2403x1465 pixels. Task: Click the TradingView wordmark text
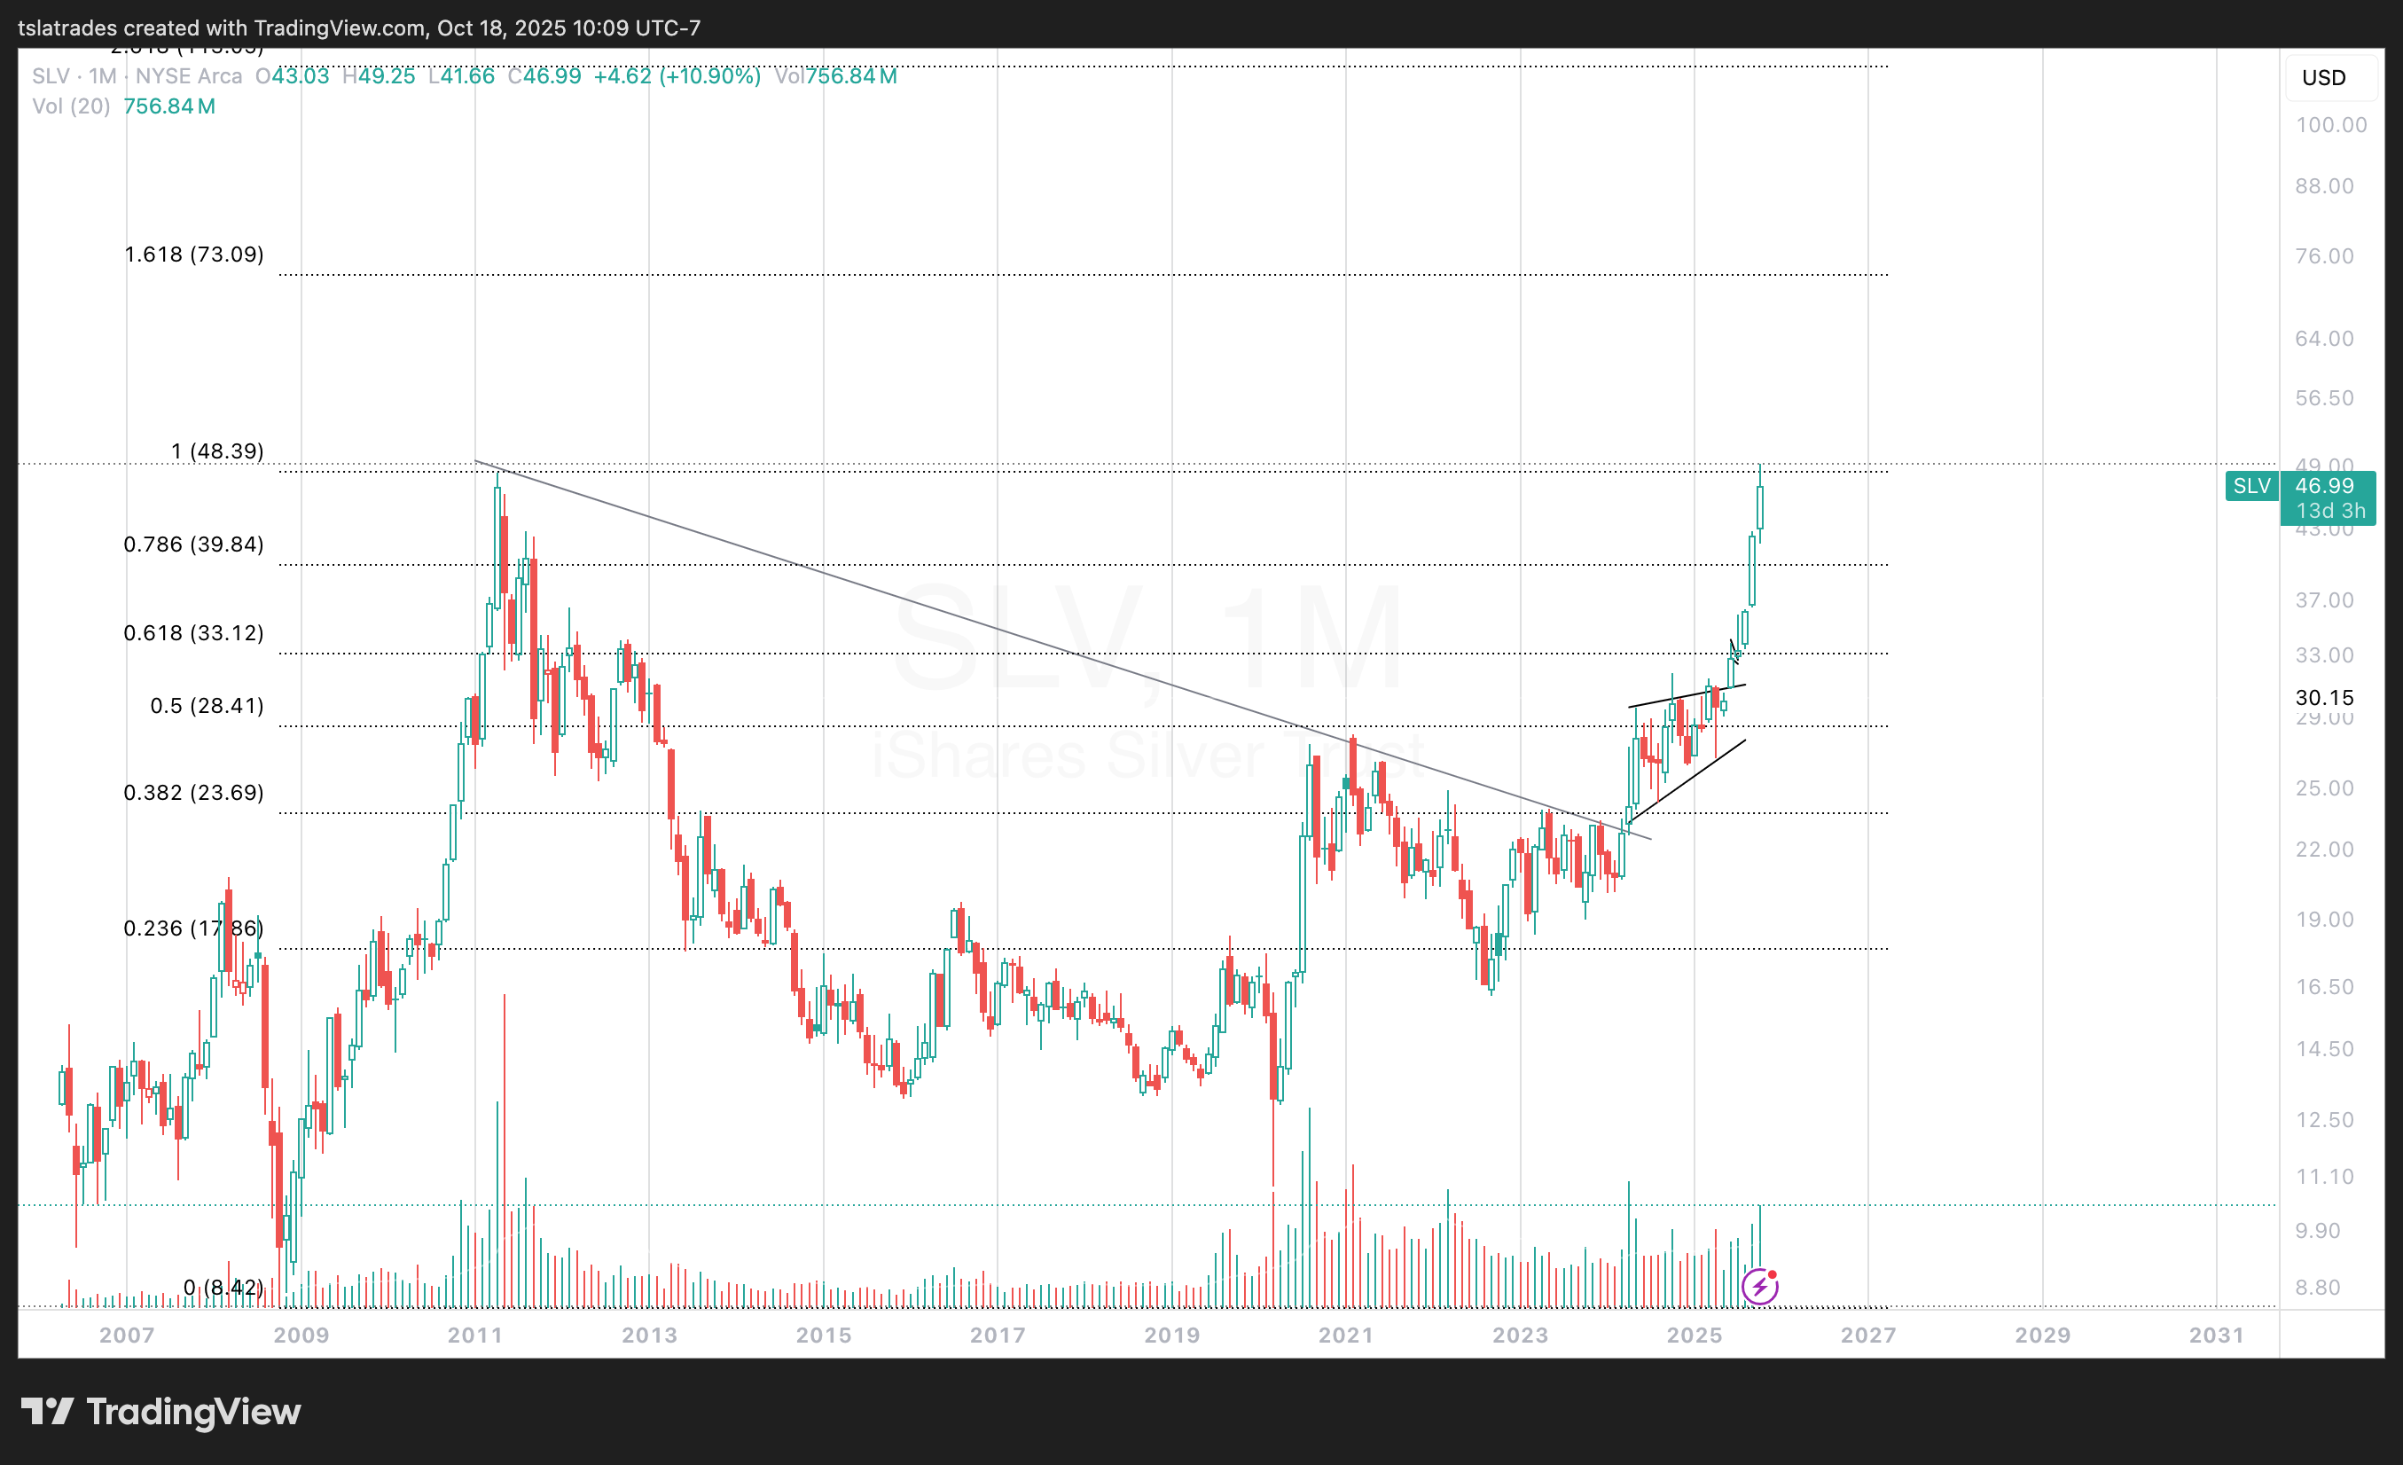click(193, 1412)
